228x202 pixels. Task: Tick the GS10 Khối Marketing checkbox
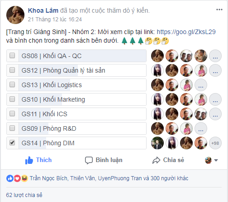tap(12, 99)
